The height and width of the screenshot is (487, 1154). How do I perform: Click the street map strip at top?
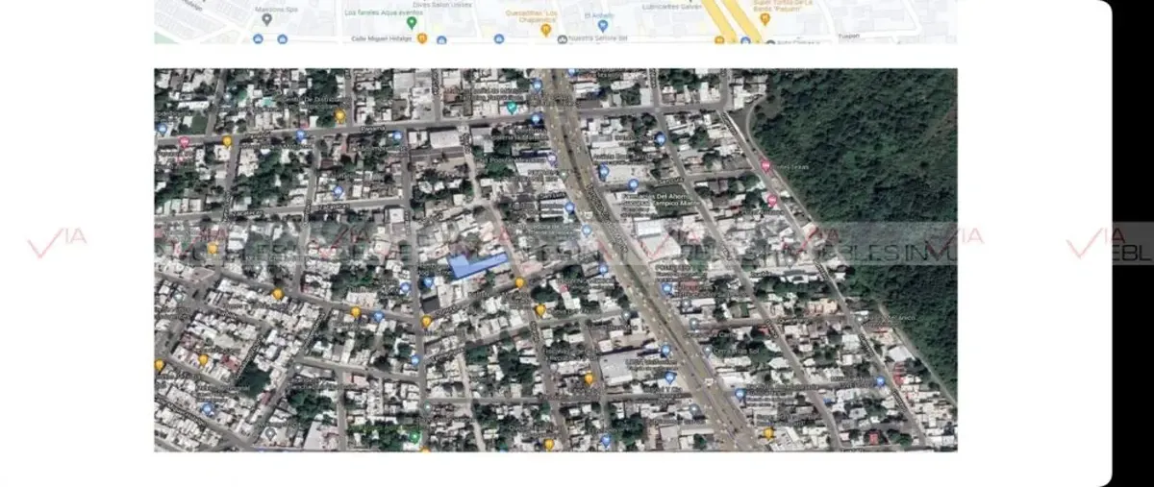pos(556,21)
